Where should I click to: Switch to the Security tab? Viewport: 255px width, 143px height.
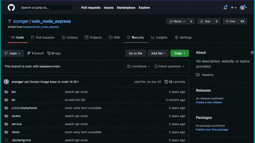135,38
